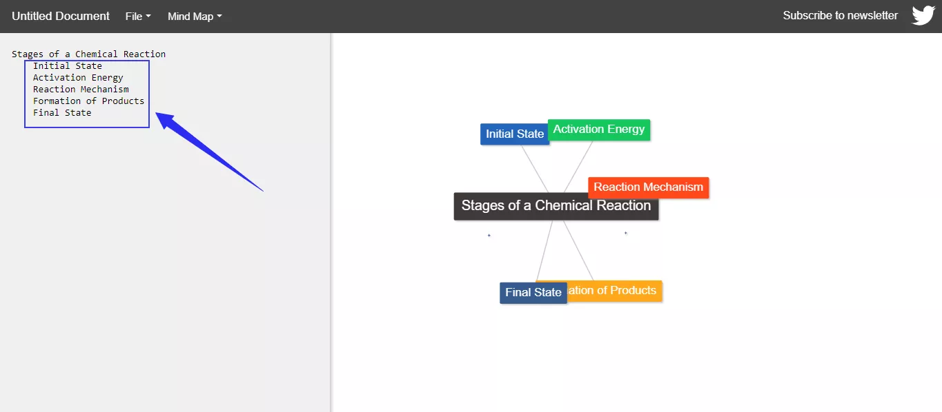Select the Activation Energy outline line
Image resolution: width=942 pixels, height=412 pixels.
78,77
